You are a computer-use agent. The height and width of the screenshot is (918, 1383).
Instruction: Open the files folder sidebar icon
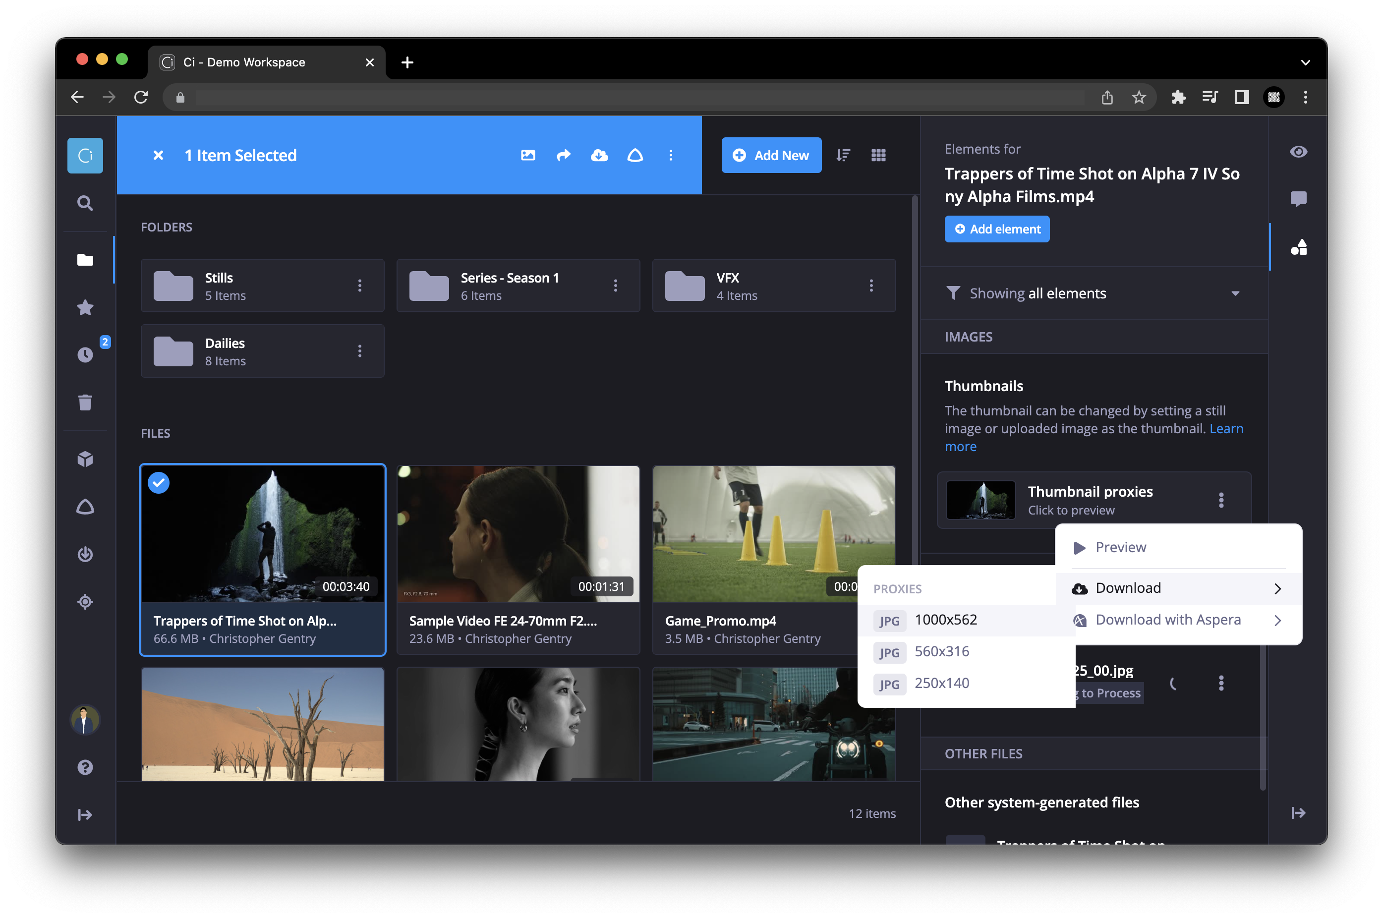point(85,259)
